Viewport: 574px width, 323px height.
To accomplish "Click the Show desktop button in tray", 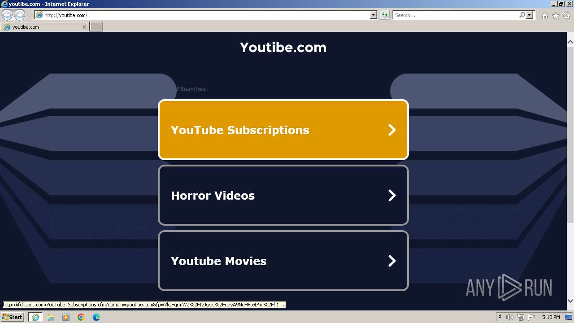I will 569,317.
